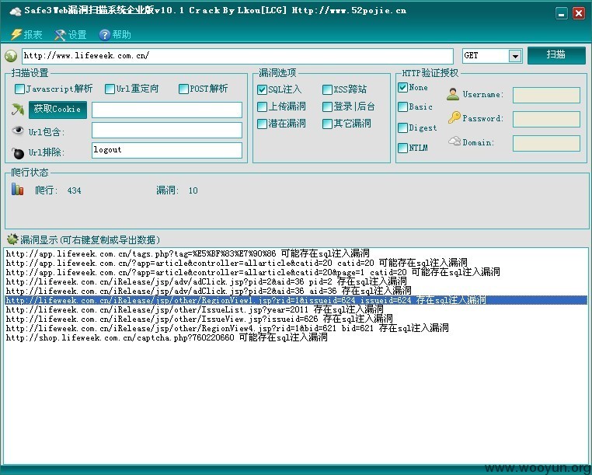592x475 pixels.
Task: Click the question mark help icon
Action: coord(105,35)
